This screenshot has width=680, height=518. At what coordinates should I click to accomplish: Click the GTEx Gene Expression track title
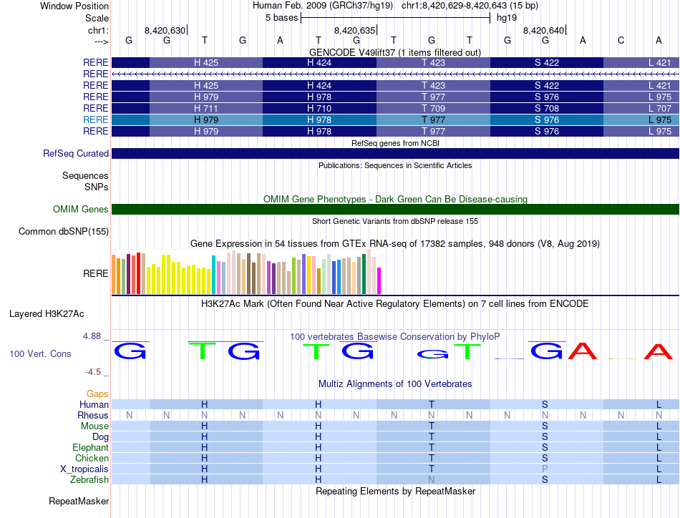pyautogui.click(x=395, y=243)
